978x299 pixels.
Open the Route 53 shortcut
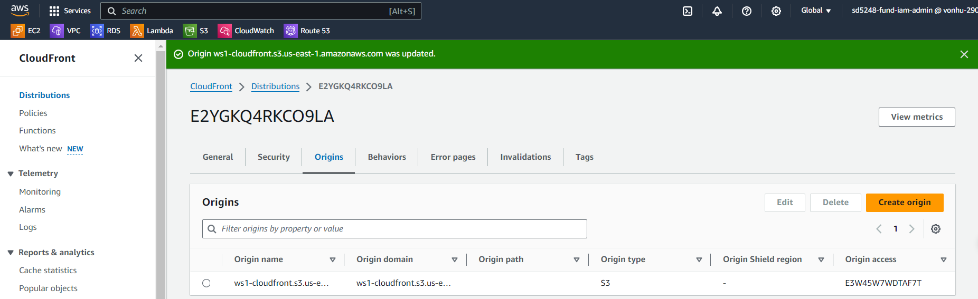point(307,31)
